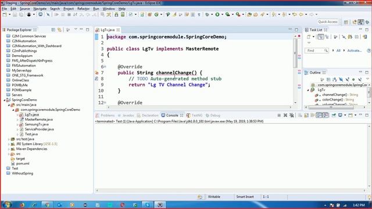Open the Package Explorer View Menu
This screenshot has width=372, height=209.
pos(76,30)
